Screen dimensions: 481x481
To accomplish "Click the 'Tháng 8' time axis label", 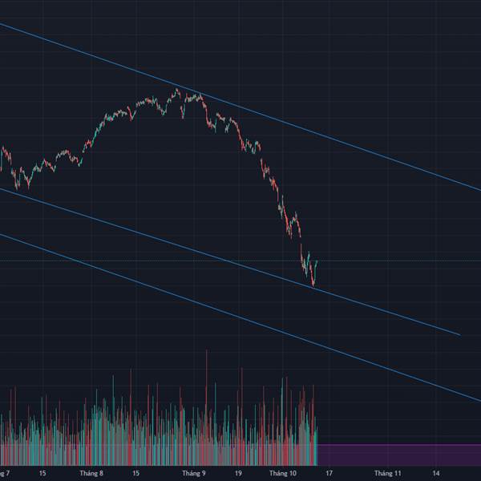I will coord(91,473).
